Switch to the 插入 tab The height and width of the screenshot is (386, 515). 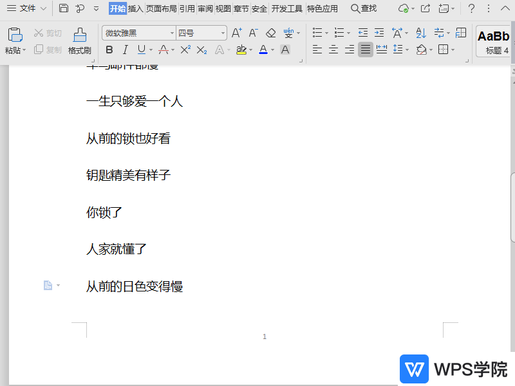point(136,8)
